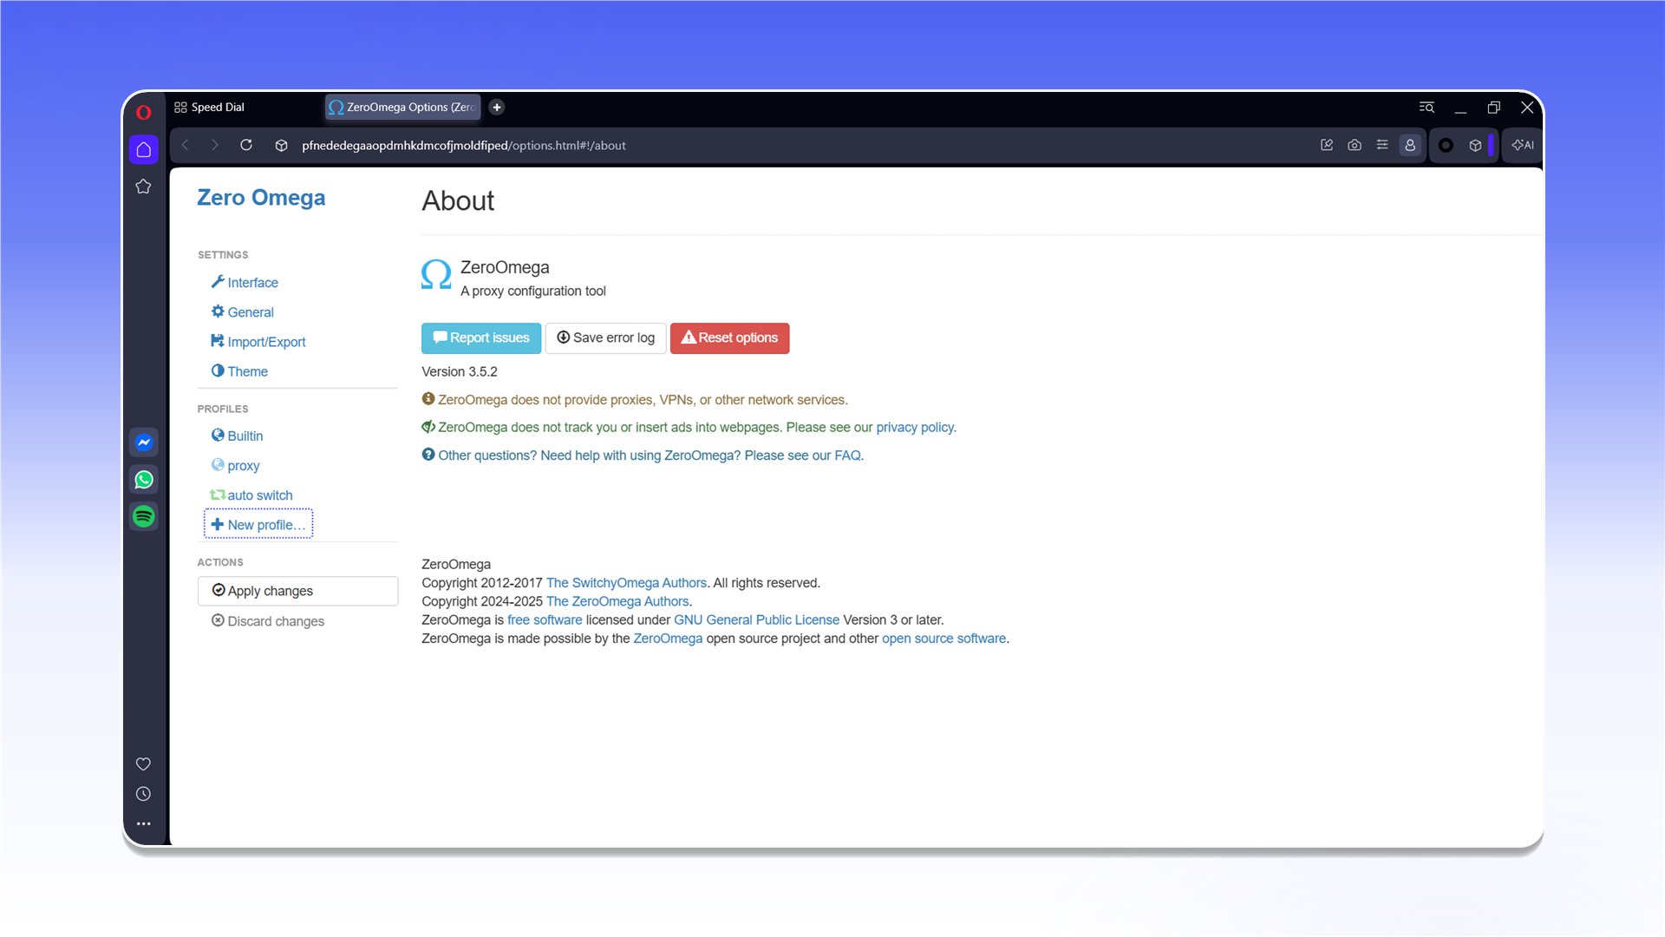Open the Opera menu logo
Image resolution: width=1665 pixels, height=937 pixels.
[x=144, y=112]
